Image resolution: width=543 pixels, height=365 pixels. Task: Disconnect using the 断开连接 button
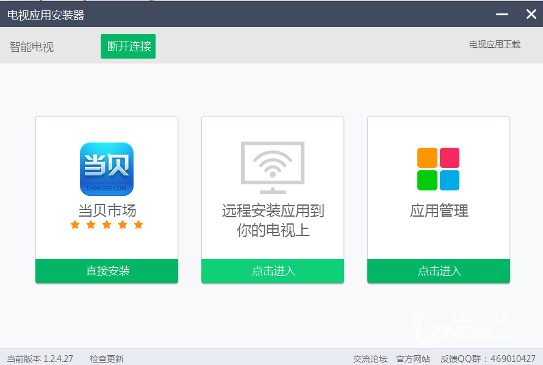(128, 46)
